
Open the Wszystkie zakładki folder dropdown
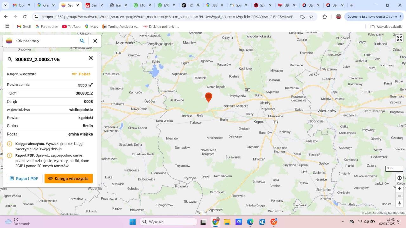385,27
